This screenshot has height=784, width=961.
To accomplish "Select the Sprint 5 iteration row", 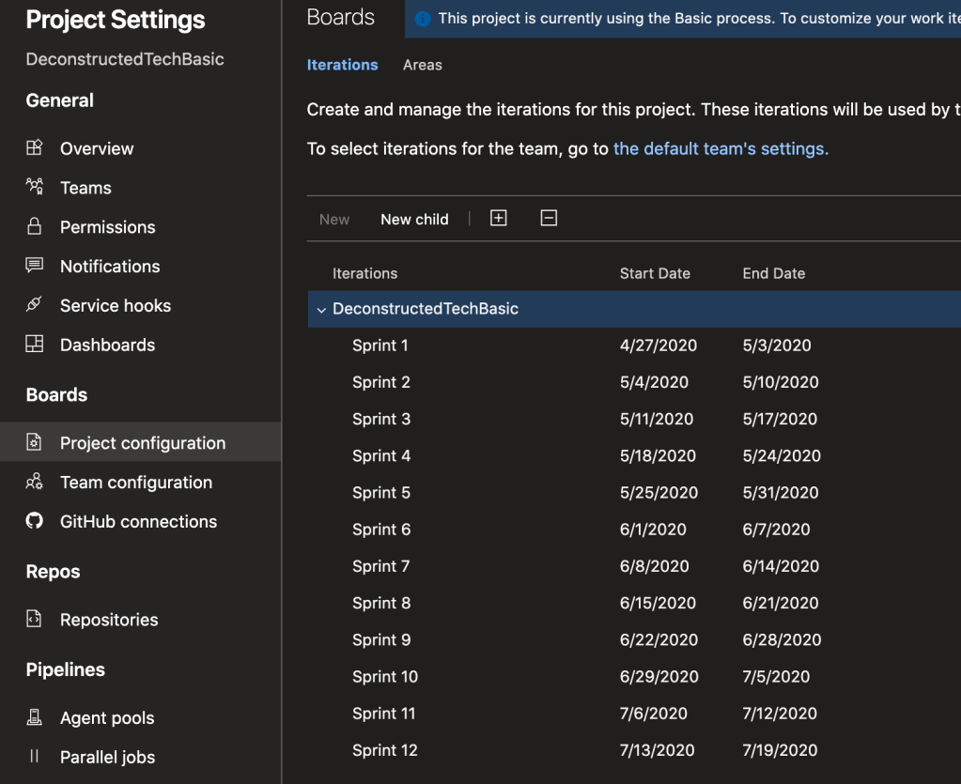I will (381, 493).
